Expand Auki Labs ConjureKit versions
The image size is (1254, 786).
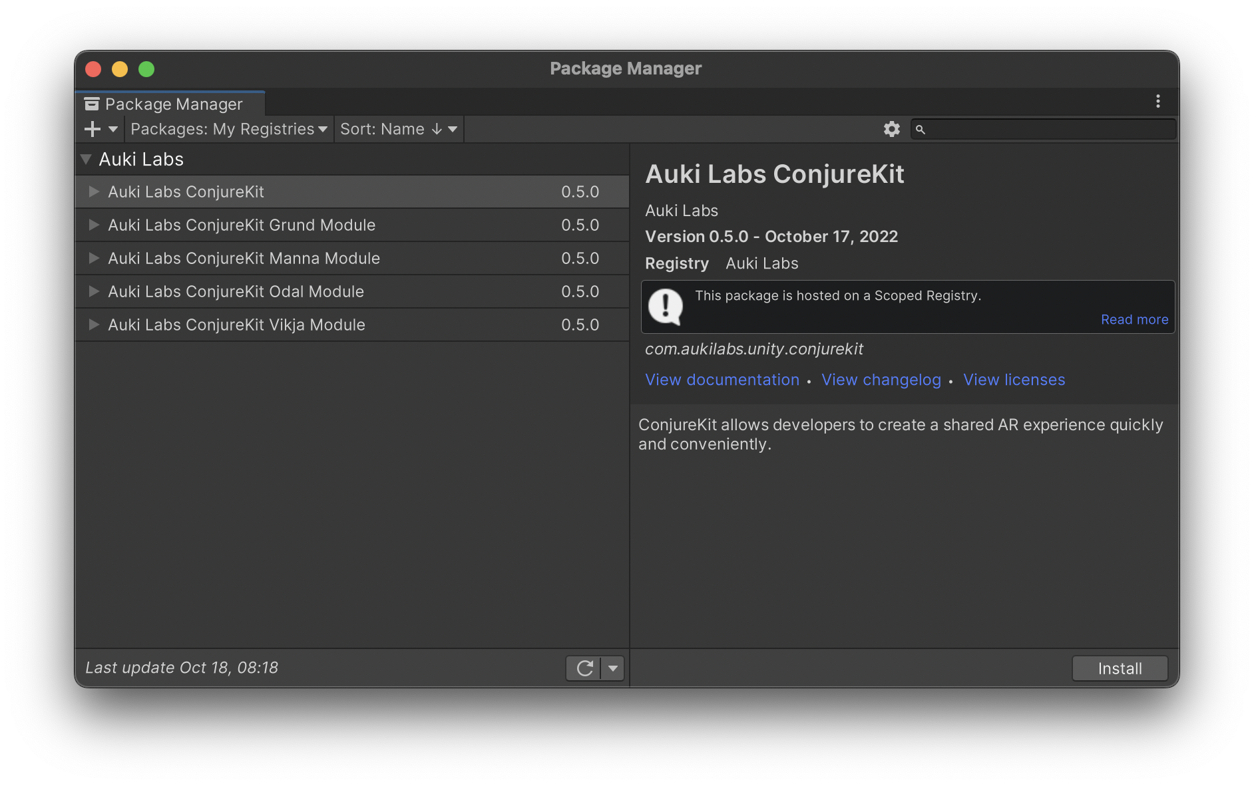click(x=94, y=192)
